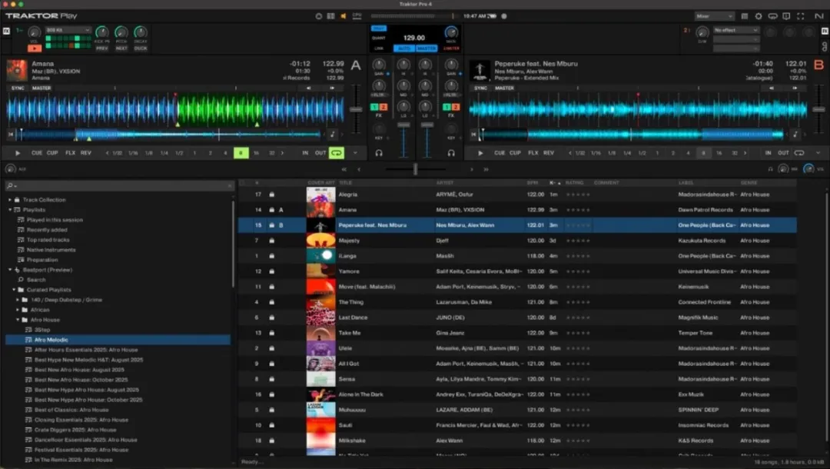Toggle fullscreen mode icon in header
830x469 pixels.
pos(800,16)
